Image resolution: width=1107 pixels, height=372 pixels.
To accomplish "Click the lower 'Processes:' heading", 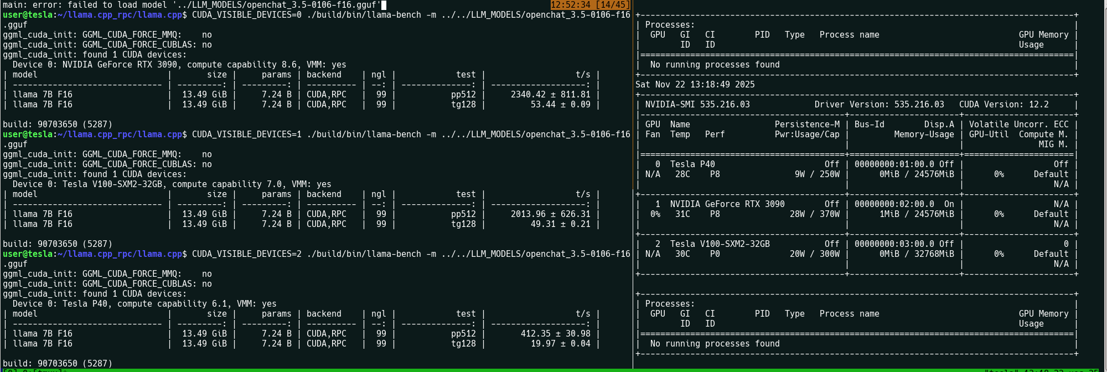I will (670, 304).
